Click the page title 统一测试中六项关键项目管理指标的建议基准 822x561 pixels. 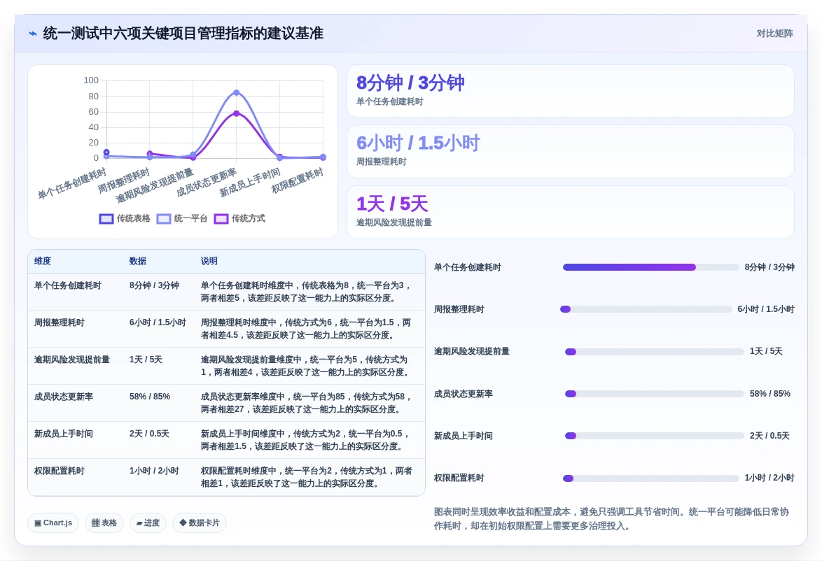[x=183, y=34]
